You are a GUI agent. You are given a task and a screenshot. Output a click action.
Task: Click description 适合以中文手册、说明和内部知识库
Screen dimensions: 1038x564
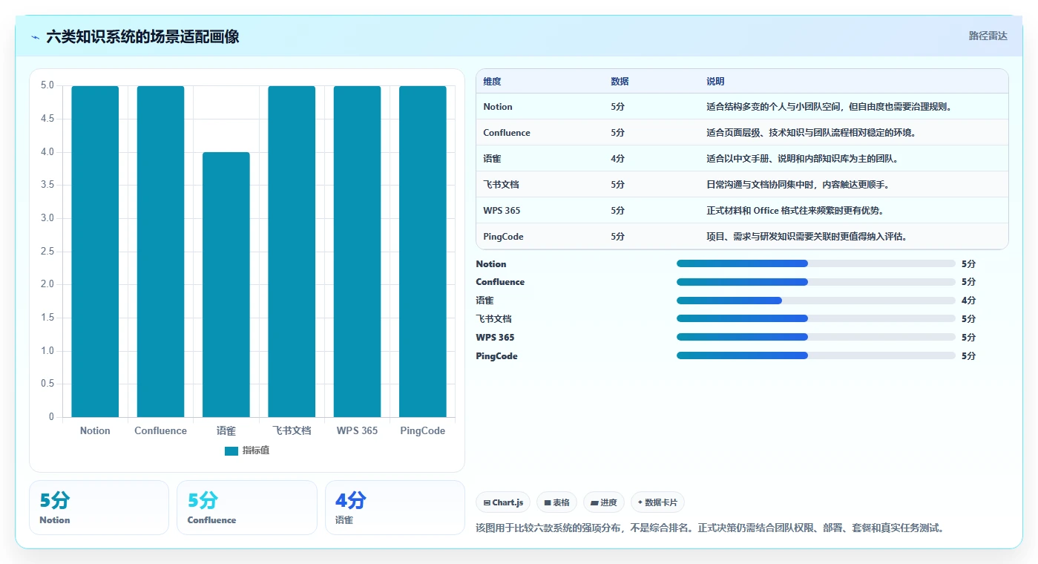803,159
